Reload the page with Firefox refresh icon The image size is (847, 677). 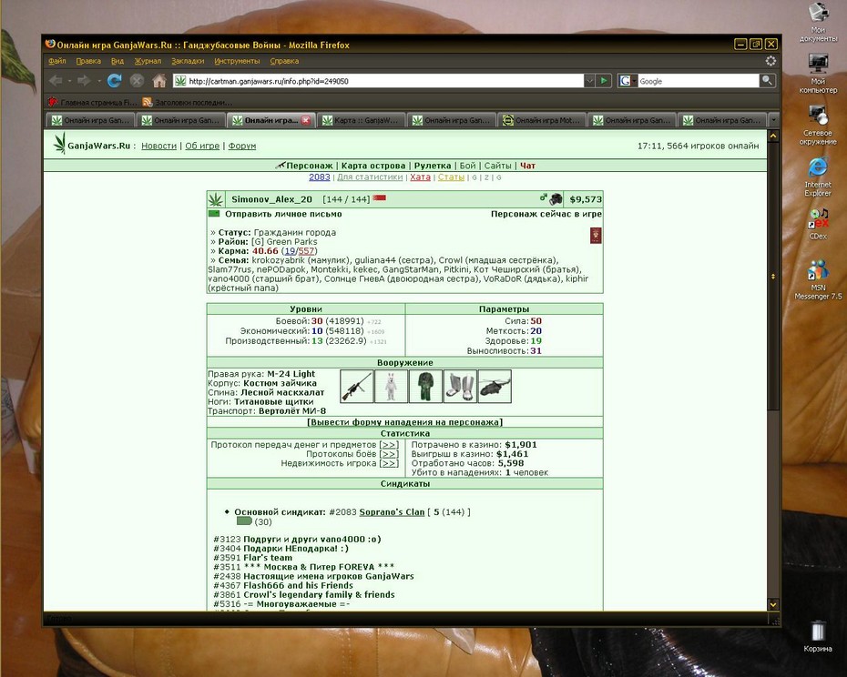[x=114, y=81]
